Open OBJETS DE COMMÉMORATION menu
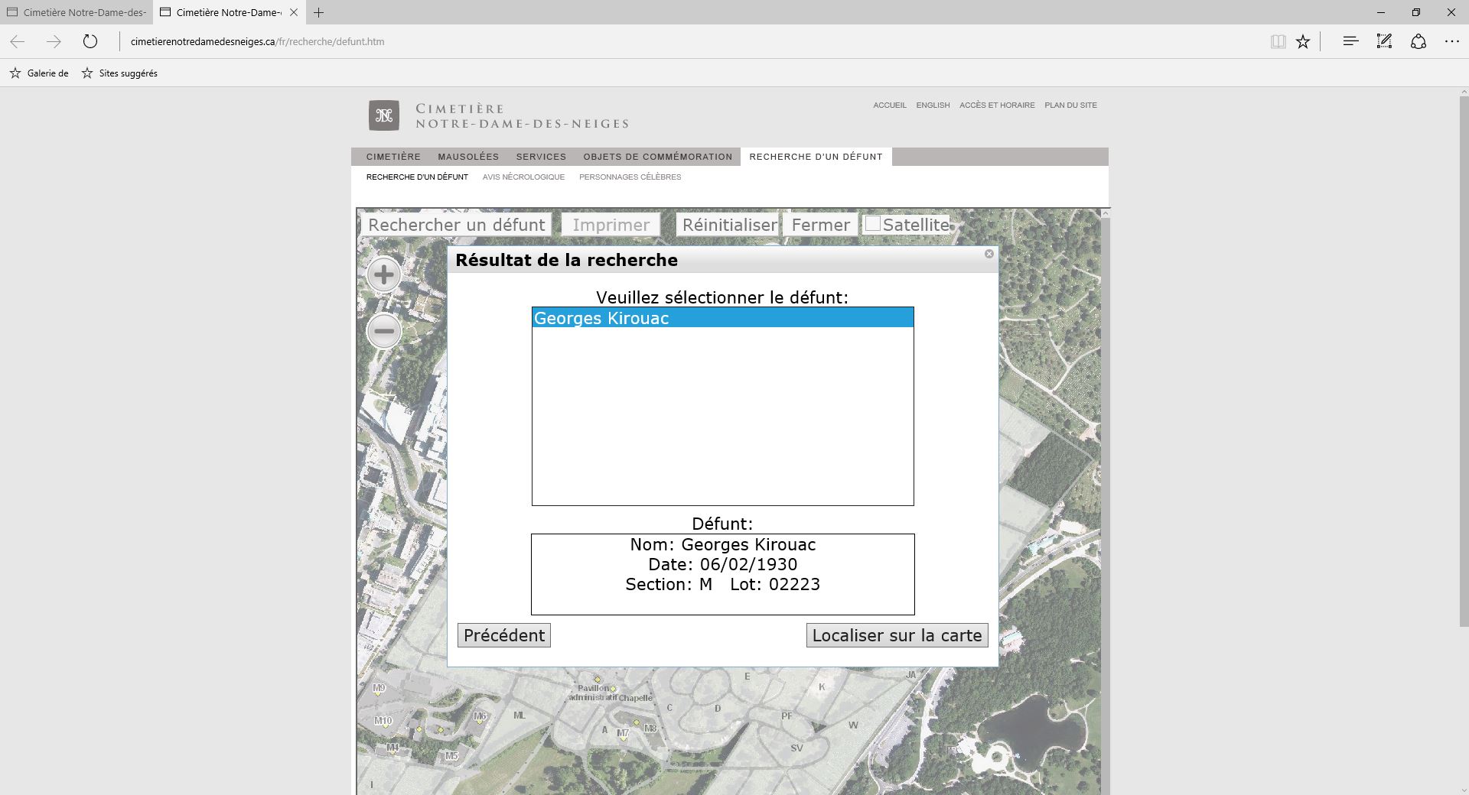 point(658,157)
